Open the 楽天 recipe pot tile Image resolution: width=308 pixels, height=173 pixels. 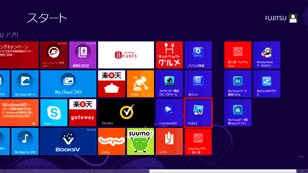(x=112, y=84)
